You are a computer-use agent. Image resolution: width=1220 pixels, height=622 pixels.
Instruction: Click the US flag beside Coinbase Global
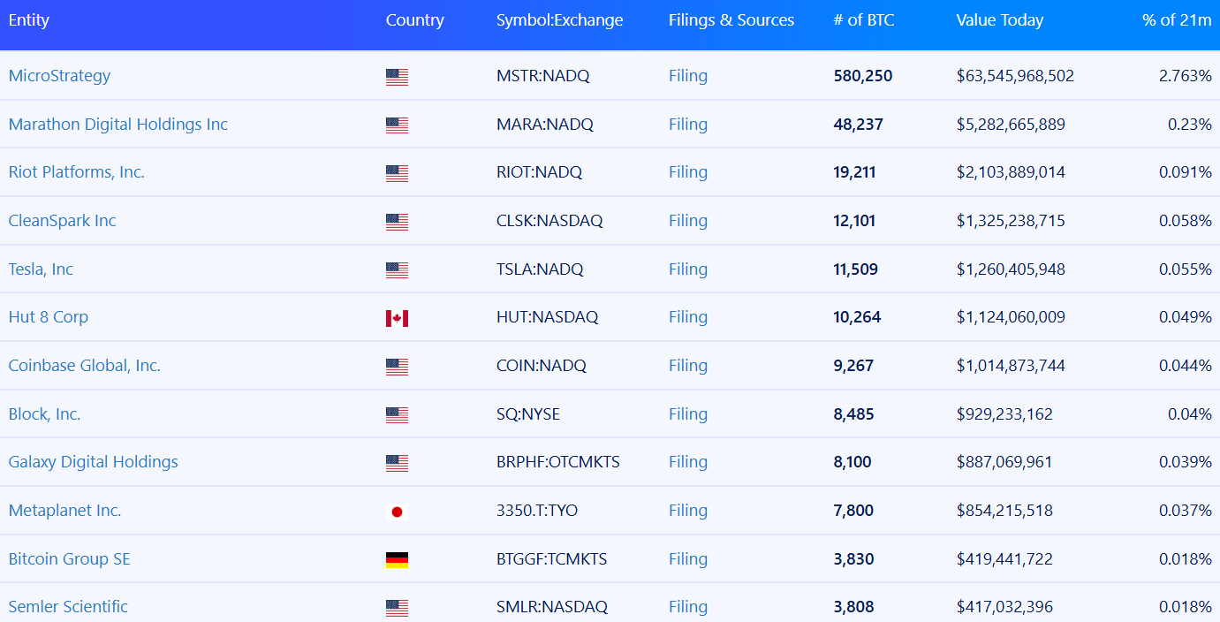[397, 367]
